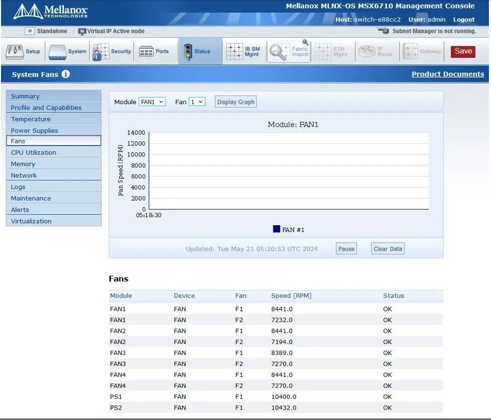Click the 10432.0 speed value

[x=284, y=408]
